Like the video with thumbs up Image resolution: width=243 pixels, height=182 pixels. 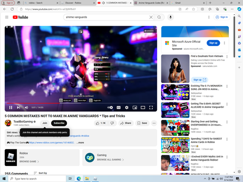click(x=101, y=123)
